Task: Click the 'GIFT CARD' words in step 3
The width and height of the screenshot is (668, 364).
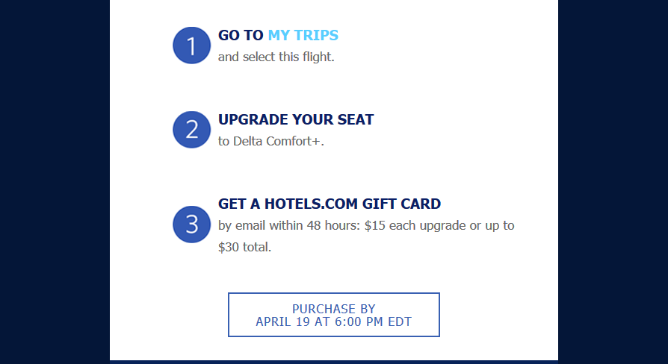Action: (x=401, y=204)
